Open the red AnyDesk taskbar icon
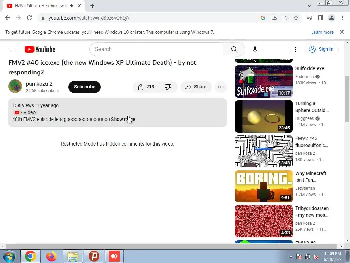 click(114, 256)
